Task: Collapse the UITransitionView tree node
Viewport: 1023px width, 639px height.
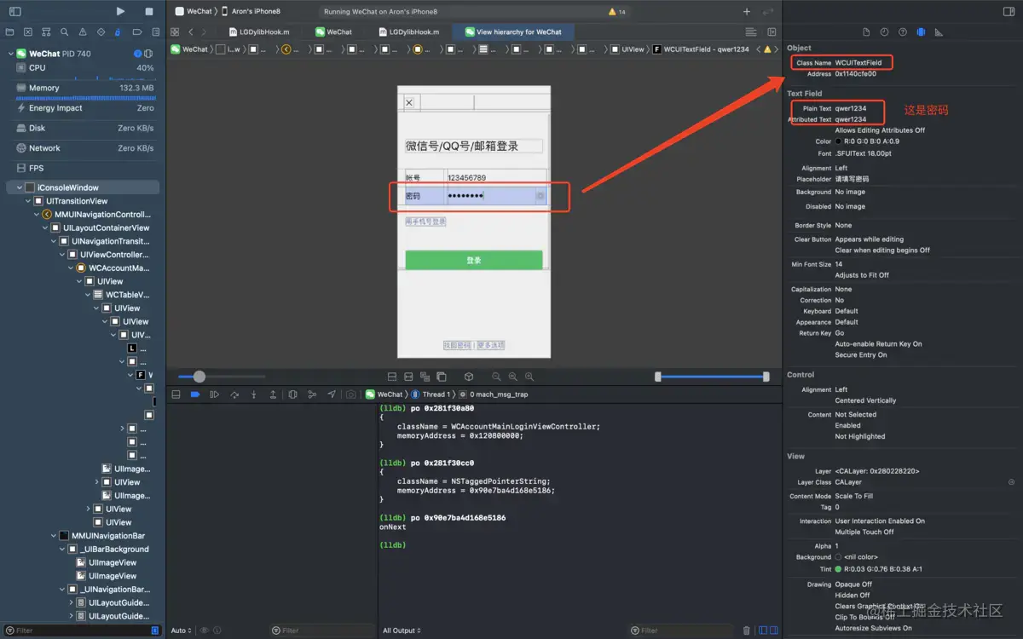Action: [x=27, y=201]
